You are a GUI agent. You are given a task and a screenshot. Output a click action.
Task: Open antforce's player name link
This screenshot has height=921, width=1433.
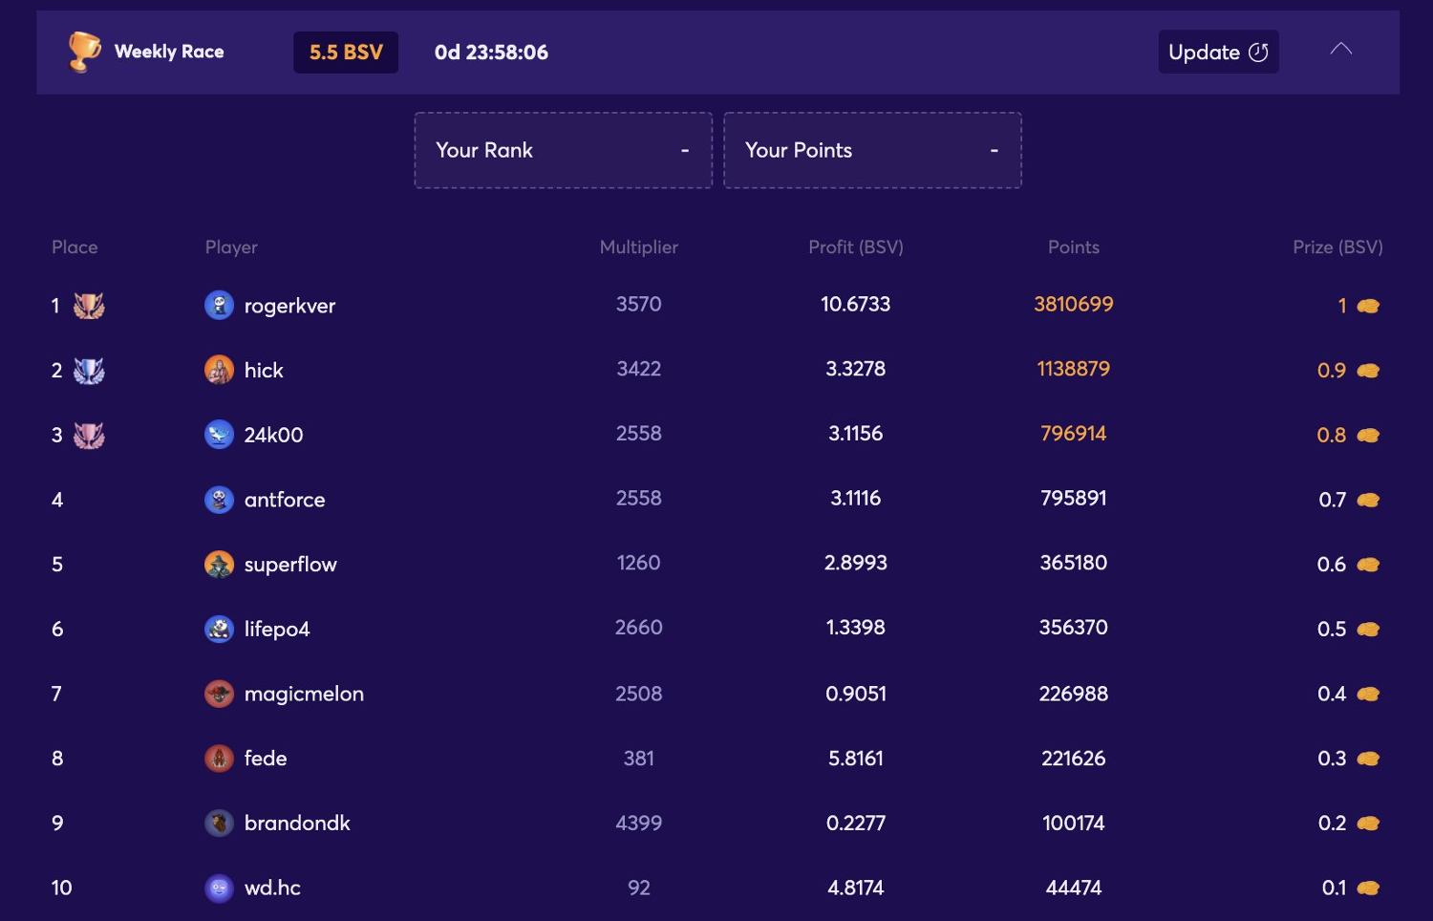click(285, 500)
